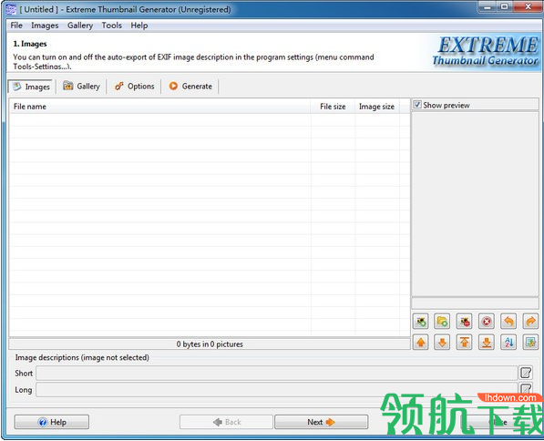This screenshot has width=544, height=441.
Task: Click the Back button
Action: tap(226, 422)
